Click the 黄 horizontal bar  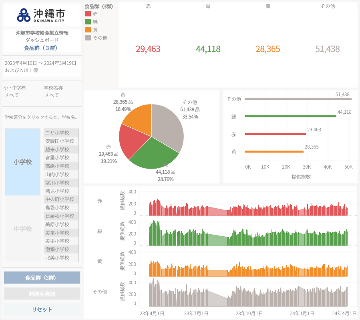274,151
